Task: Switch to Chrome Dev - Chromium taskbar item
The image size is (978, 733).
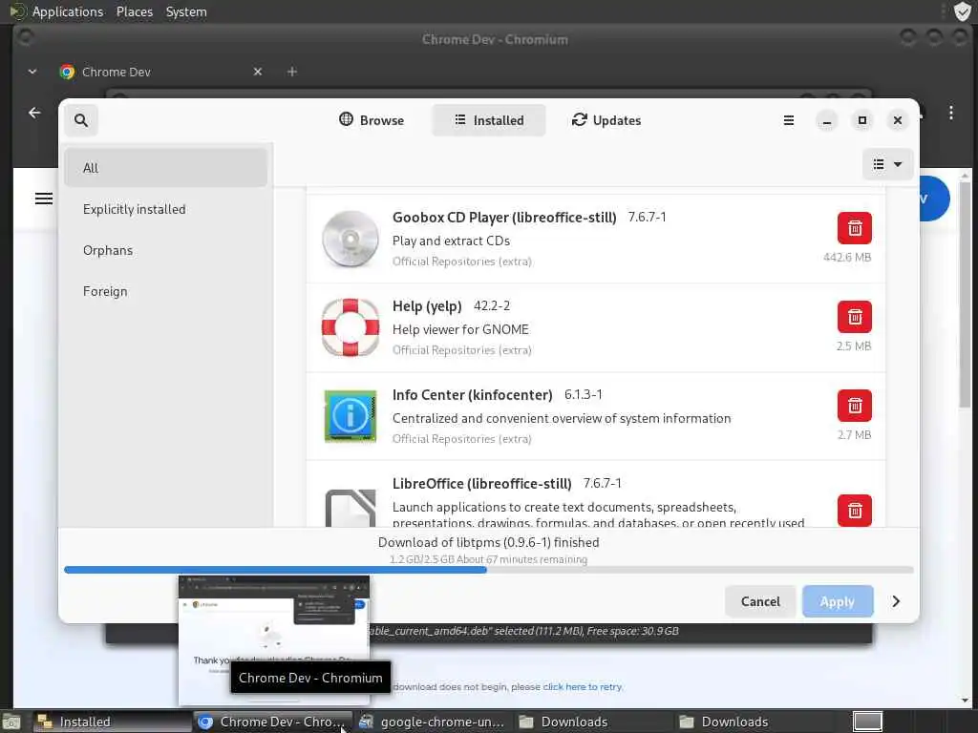Action: click(x=272, y=722)
